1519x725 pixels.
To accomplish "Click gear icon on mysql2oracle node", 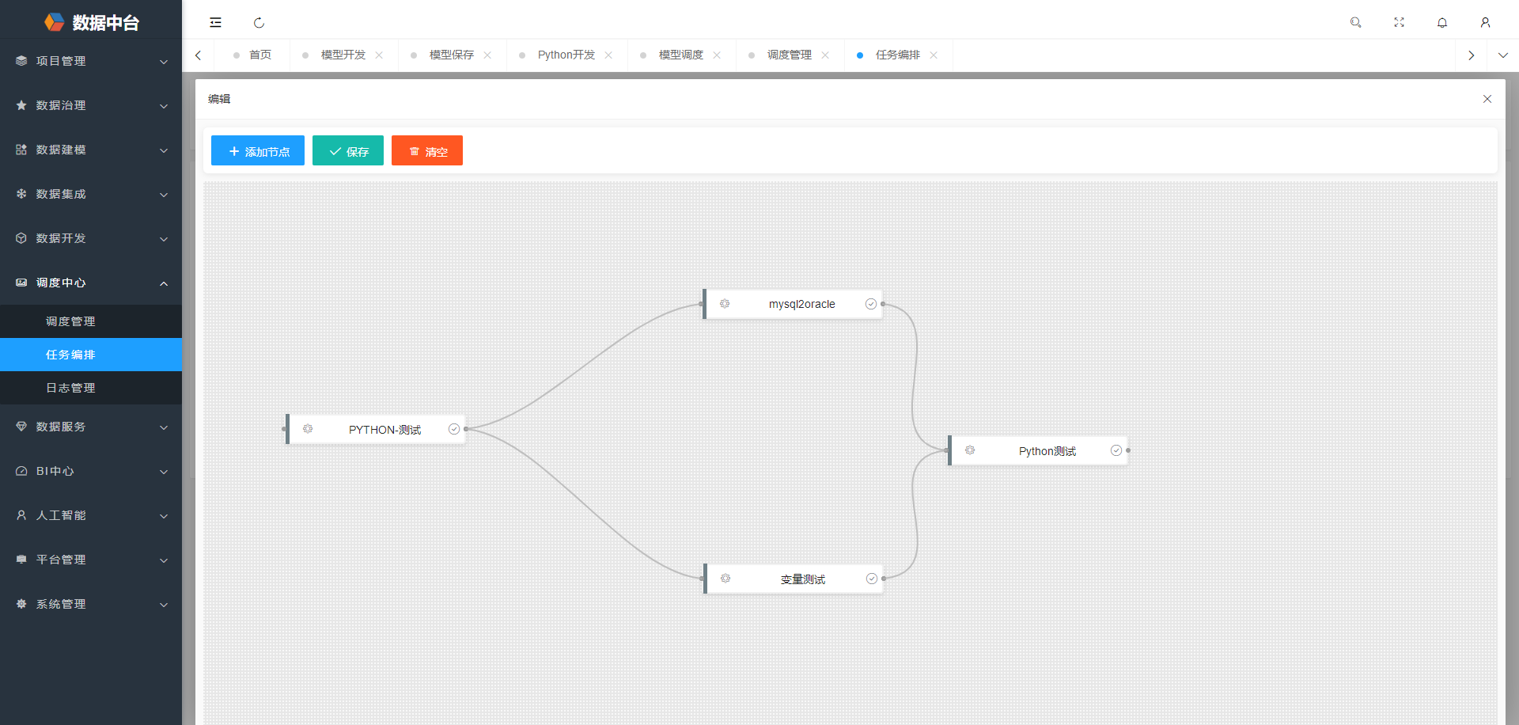I will tap(725, 304).
